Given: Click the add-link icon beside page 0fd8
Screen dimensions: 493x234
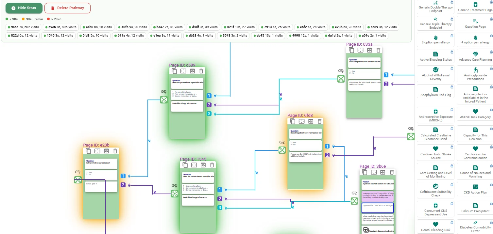Looking at the screenshot, I should [282, 142].
